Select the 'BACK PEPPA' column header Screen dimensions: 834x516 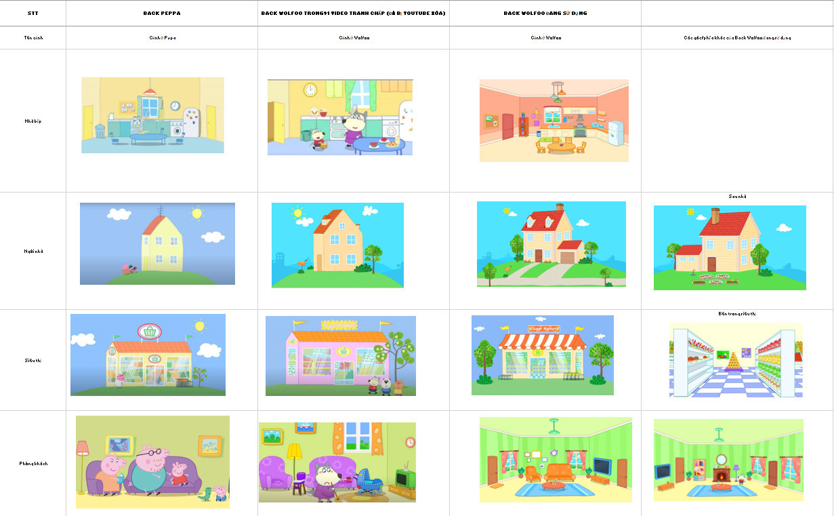pyautogui.click(x=161, y=12)
